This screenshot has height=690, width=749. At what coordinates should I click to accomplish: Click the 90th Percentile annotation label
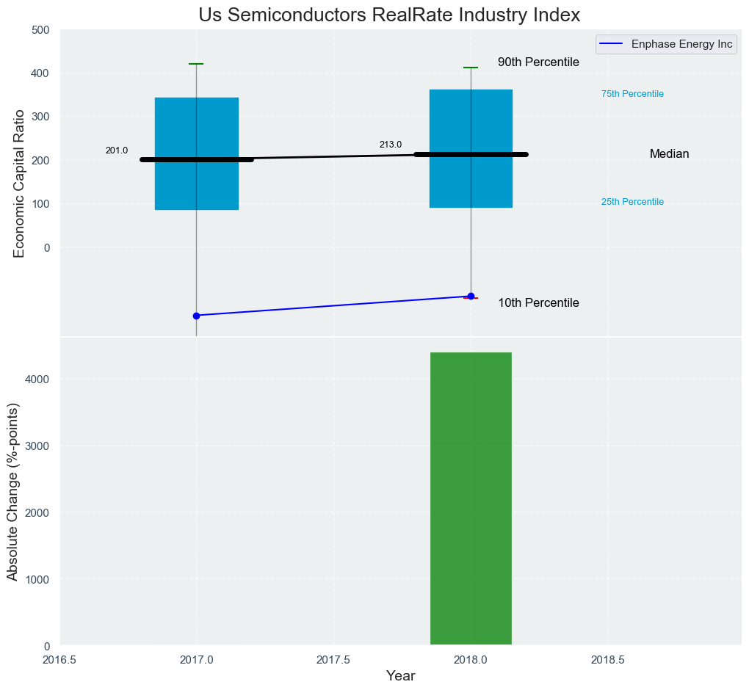538,62
